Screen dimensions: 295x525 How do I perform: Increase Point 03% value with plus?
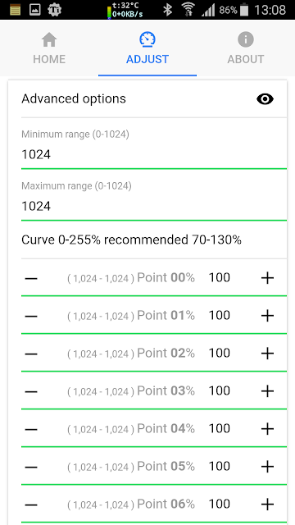point(267,391)
